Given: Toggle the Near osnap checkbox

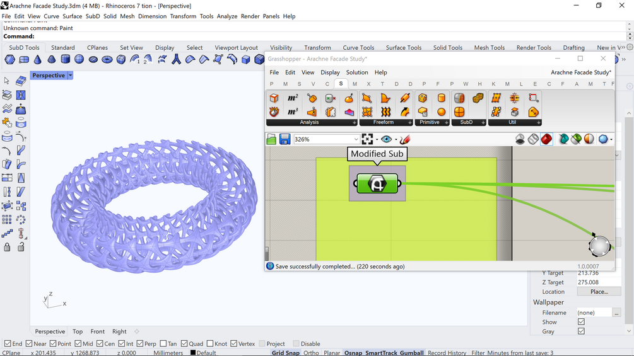Looking at the screenshot, I should click(29, 343).
